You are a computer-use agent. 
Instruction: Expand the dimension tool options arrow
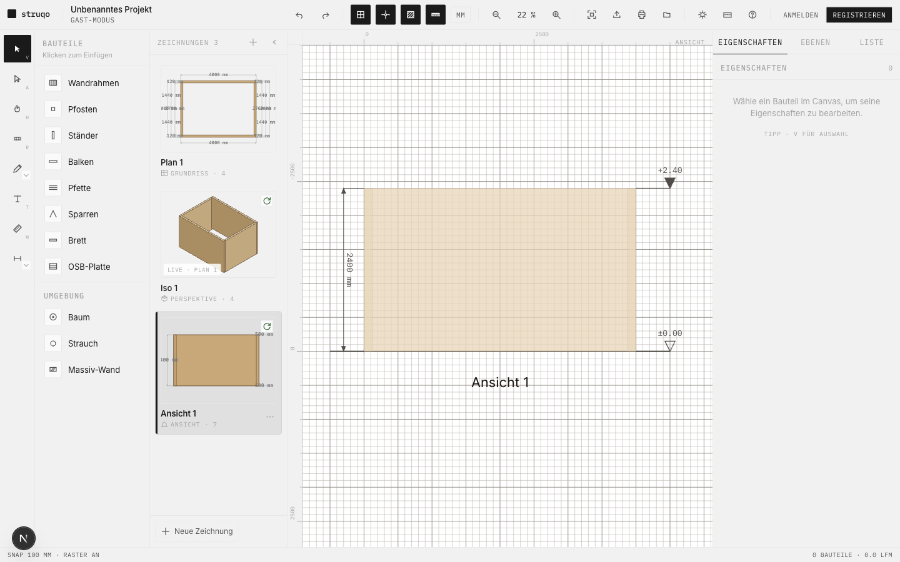tap(26, 265)
